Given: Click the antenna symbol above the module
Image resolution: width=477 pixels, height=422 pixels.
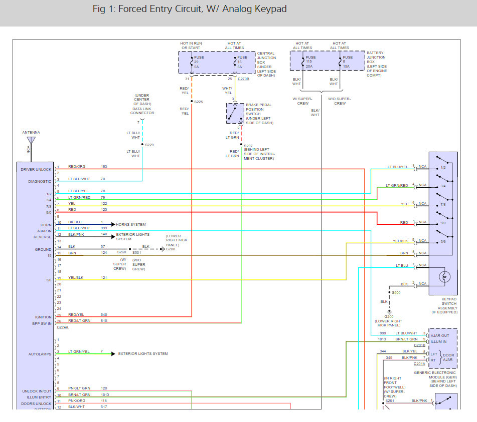Looking at the screenshot, I should click(x=31, y=141).
